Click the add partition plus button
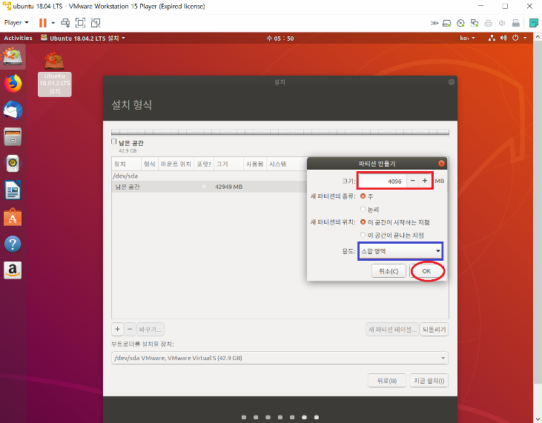The height and width of the screenshot is (423, 542). (x=118, y=329)
